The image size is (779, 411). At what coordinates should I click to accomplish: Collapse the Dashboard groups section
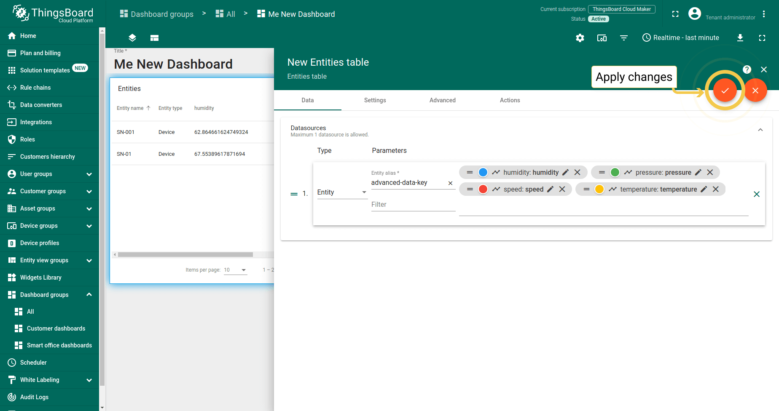pos(89,295)
